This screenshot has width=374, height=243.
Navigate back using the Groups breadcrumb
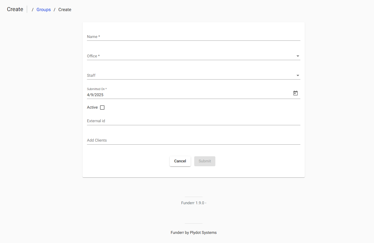44,9
